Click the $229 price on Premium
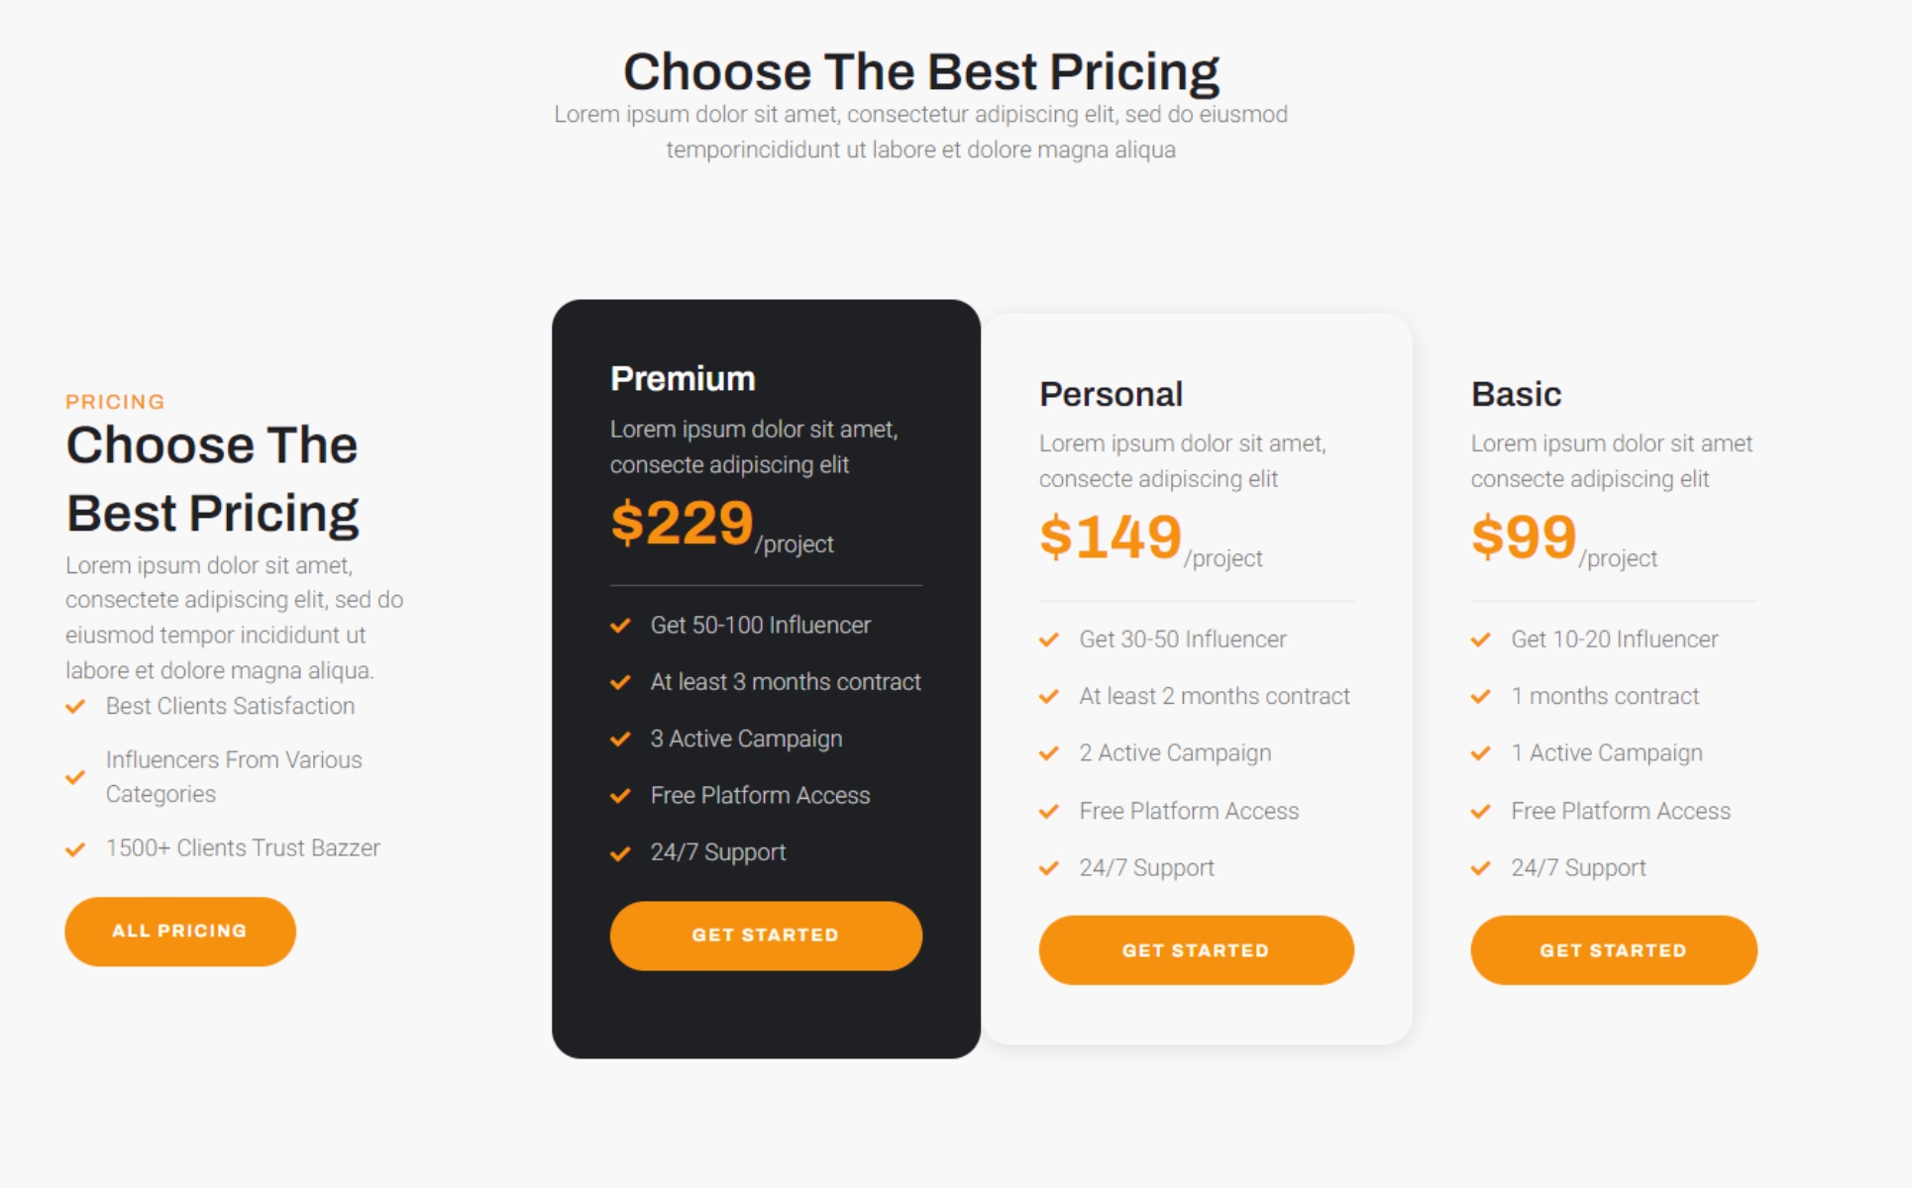 pos(683,523)
